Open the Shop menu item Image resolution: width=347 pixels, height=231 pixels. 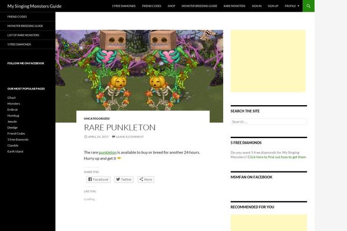point(171,6)
